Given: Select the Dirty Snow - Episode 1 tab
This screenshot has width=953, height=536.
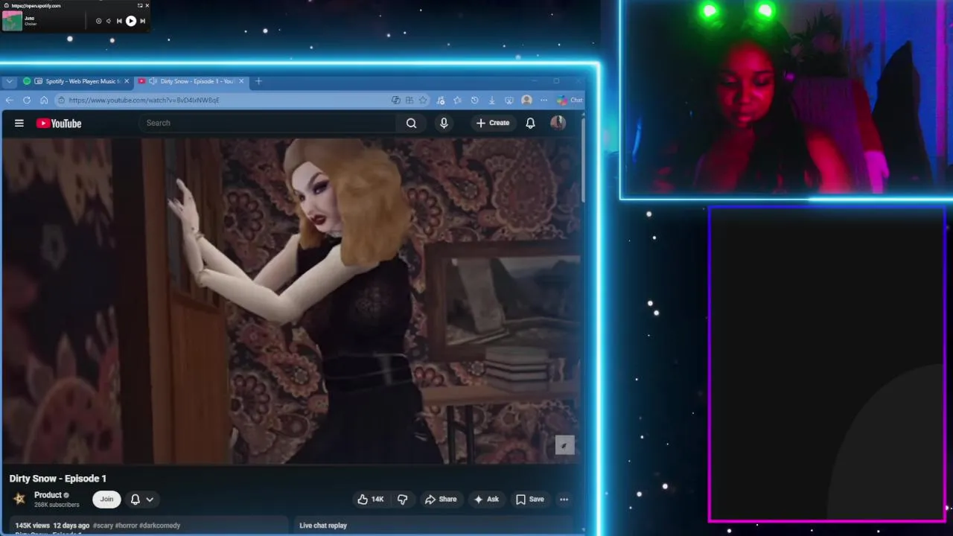Looking at the screenshot, I should click(x=192, y=81).
